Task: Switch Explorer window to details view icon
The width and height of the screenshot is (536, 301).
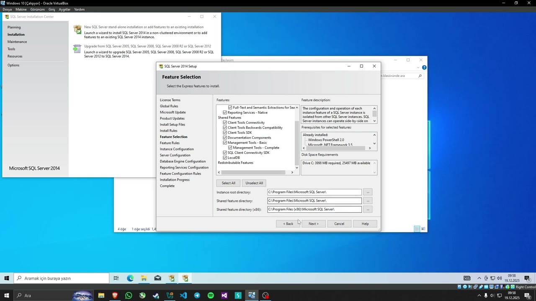Action: (x=417, y=229)
